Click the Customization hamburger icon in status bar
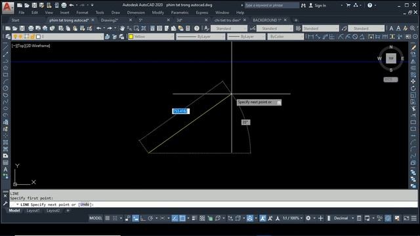This screenshot has height=236, width=420. point(414,218)
